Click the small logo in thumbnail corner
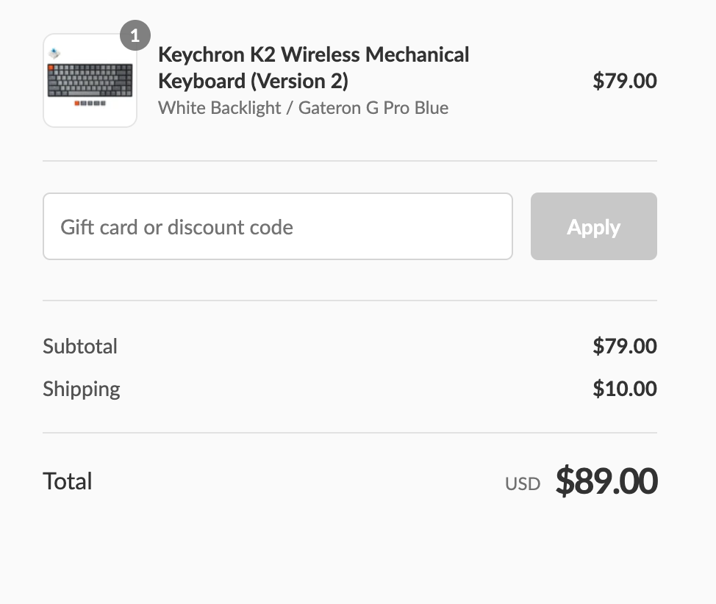This screenshot has width=716, height=604. point(55,53)
